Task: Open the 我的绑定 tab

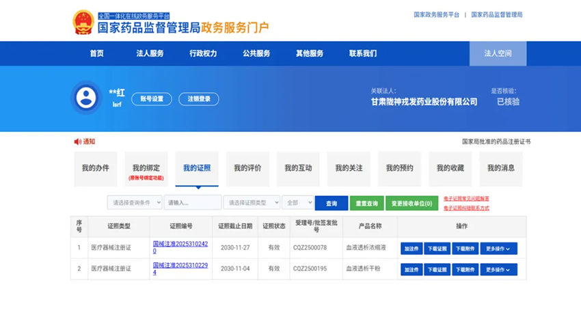Action: [146, 168]
